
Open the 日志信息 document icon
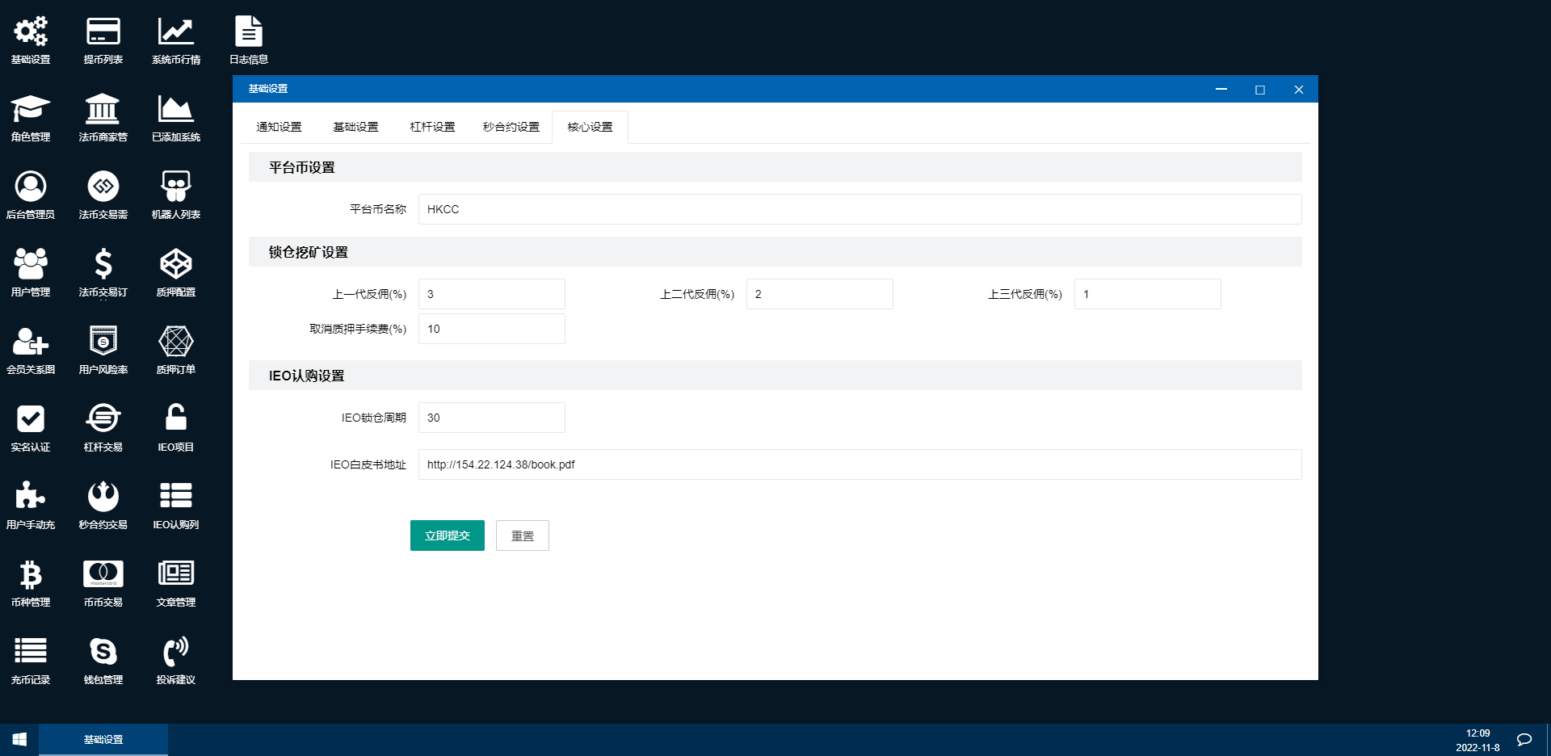point(249,31)
